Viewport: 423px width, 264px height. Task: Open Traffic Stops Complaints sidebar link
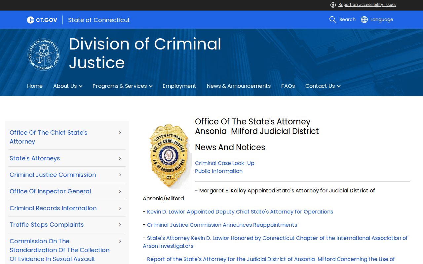[x=47, y=224]
